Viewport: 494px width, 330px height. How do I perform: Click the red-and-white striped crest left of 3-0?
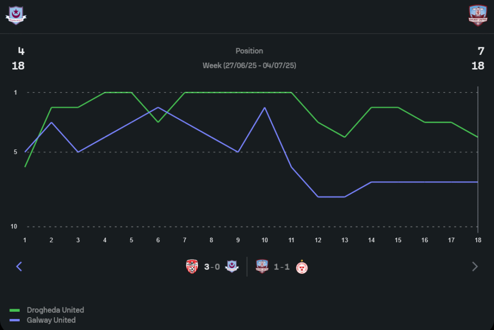pos(192,267)
